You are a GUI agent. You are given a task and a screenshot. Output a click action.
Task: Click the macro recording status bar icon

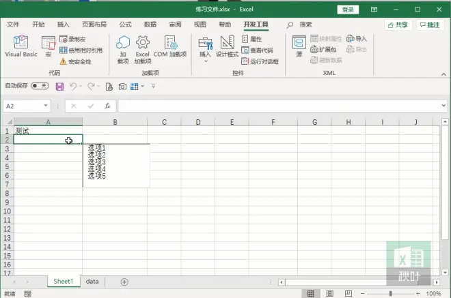pos(27,294)
